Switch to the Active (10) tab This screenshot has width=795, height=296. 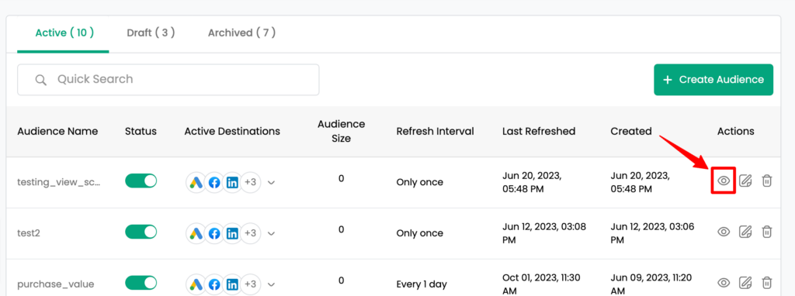[64, 33]
